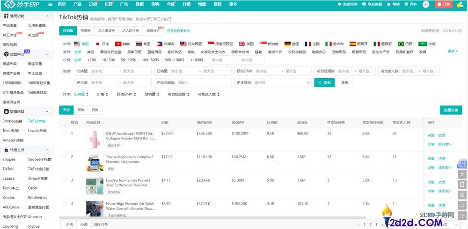The height and width of the screenshot is (229, 468).
Task: Filter price range 10~50$
Action: pyautogui.click(x=109, y=60)
